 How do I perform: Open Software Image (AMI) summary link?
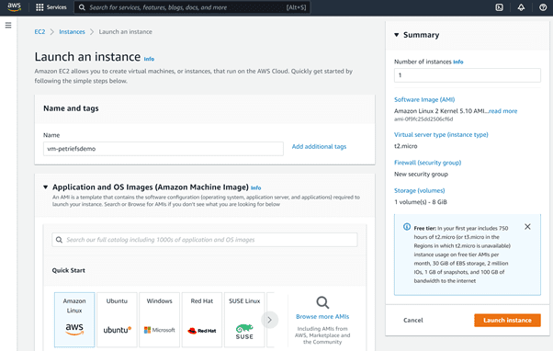(424, 99)
